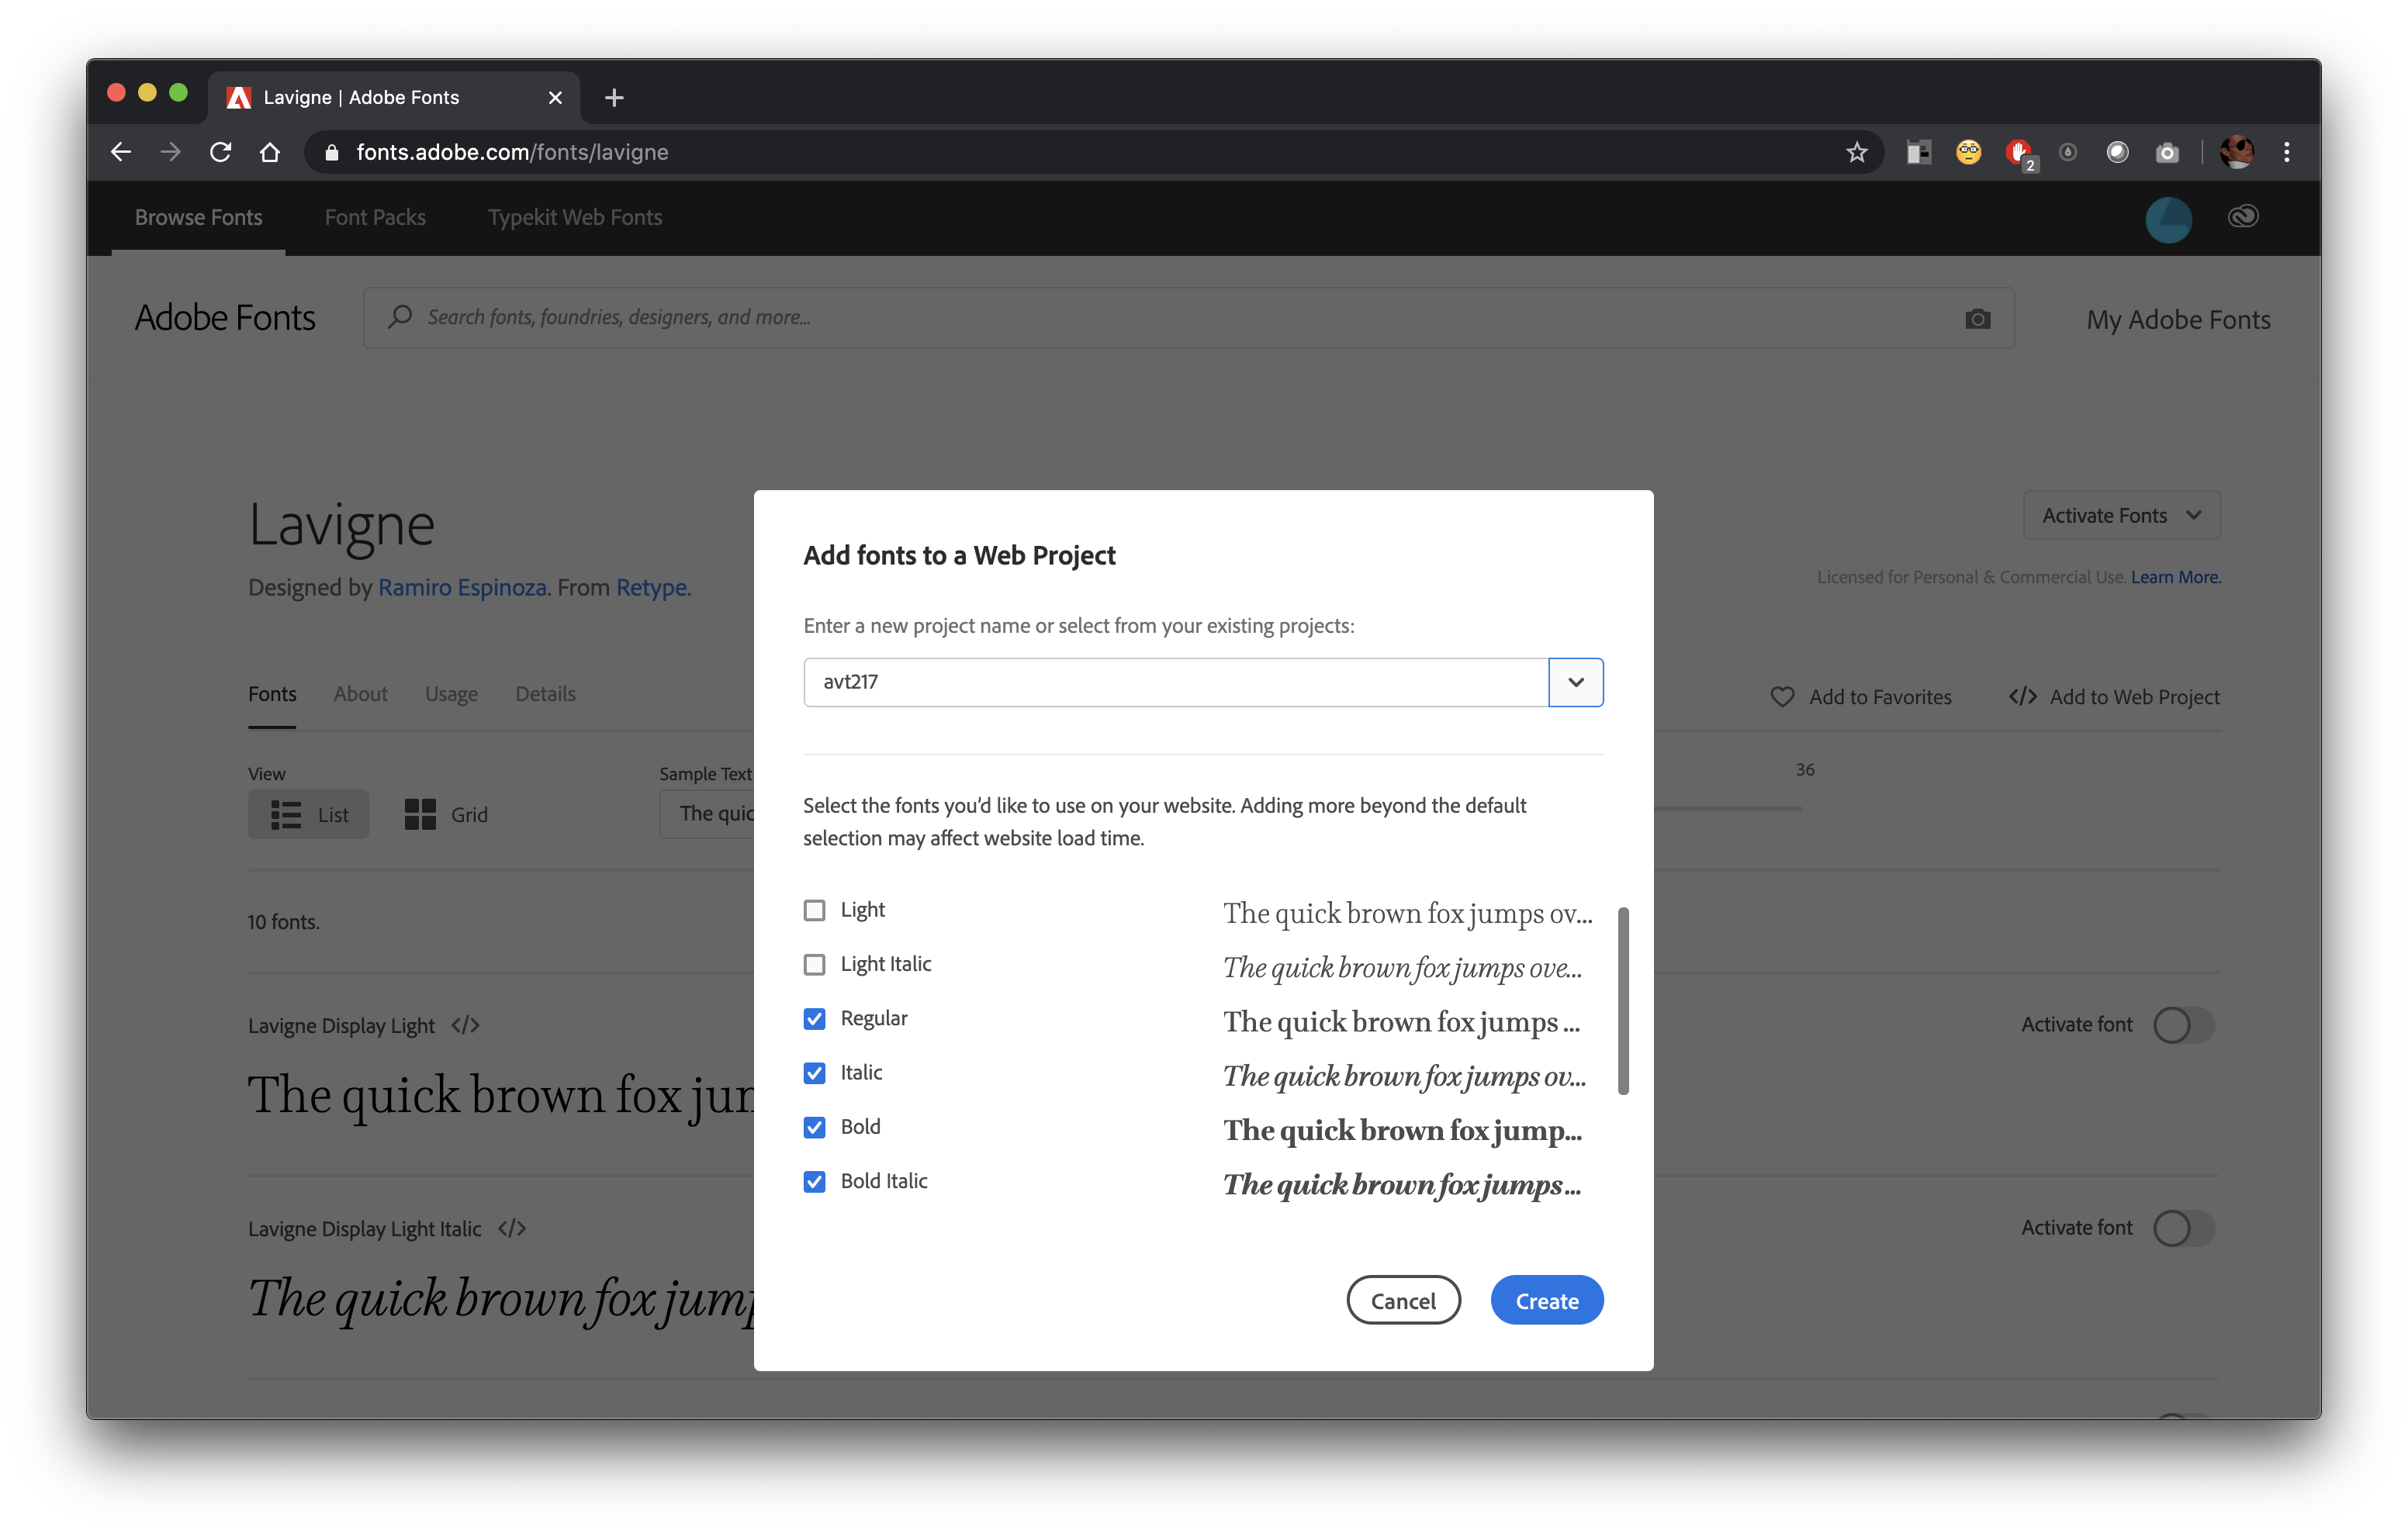
Task: Click the camera extension icon in toolbar
Action: (2166, 152)
